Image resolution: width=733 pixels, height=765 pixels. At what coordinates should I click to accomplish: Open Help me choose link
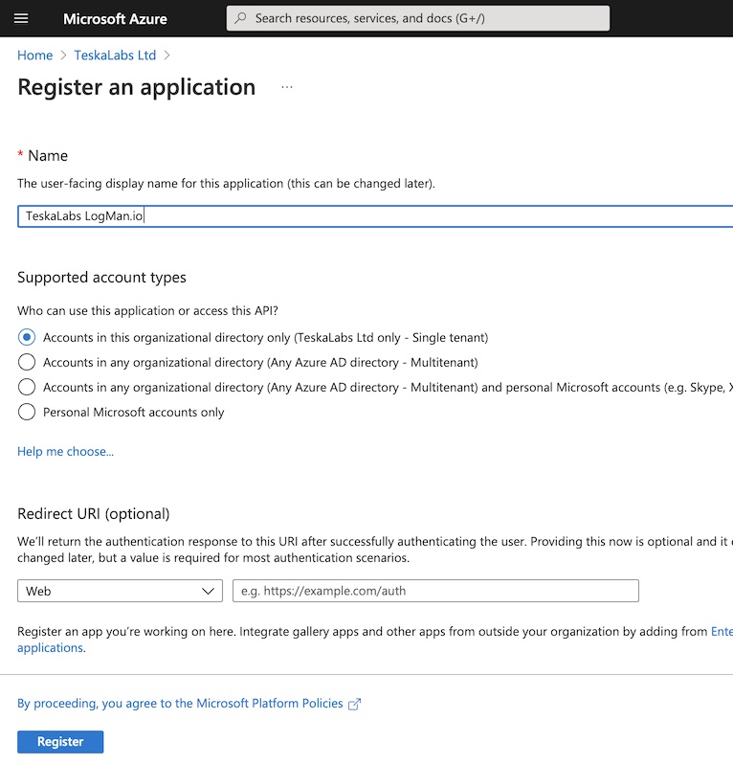65,451
